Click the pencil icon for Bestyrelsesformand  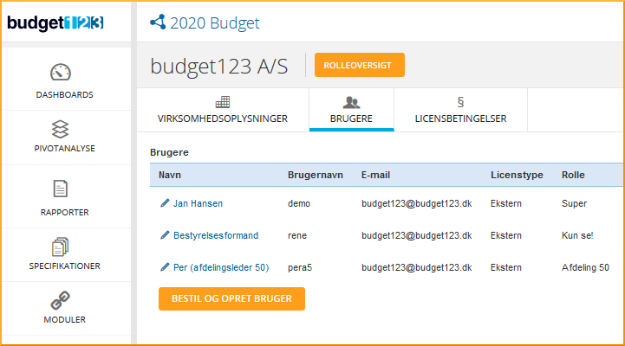click(165, 235)
